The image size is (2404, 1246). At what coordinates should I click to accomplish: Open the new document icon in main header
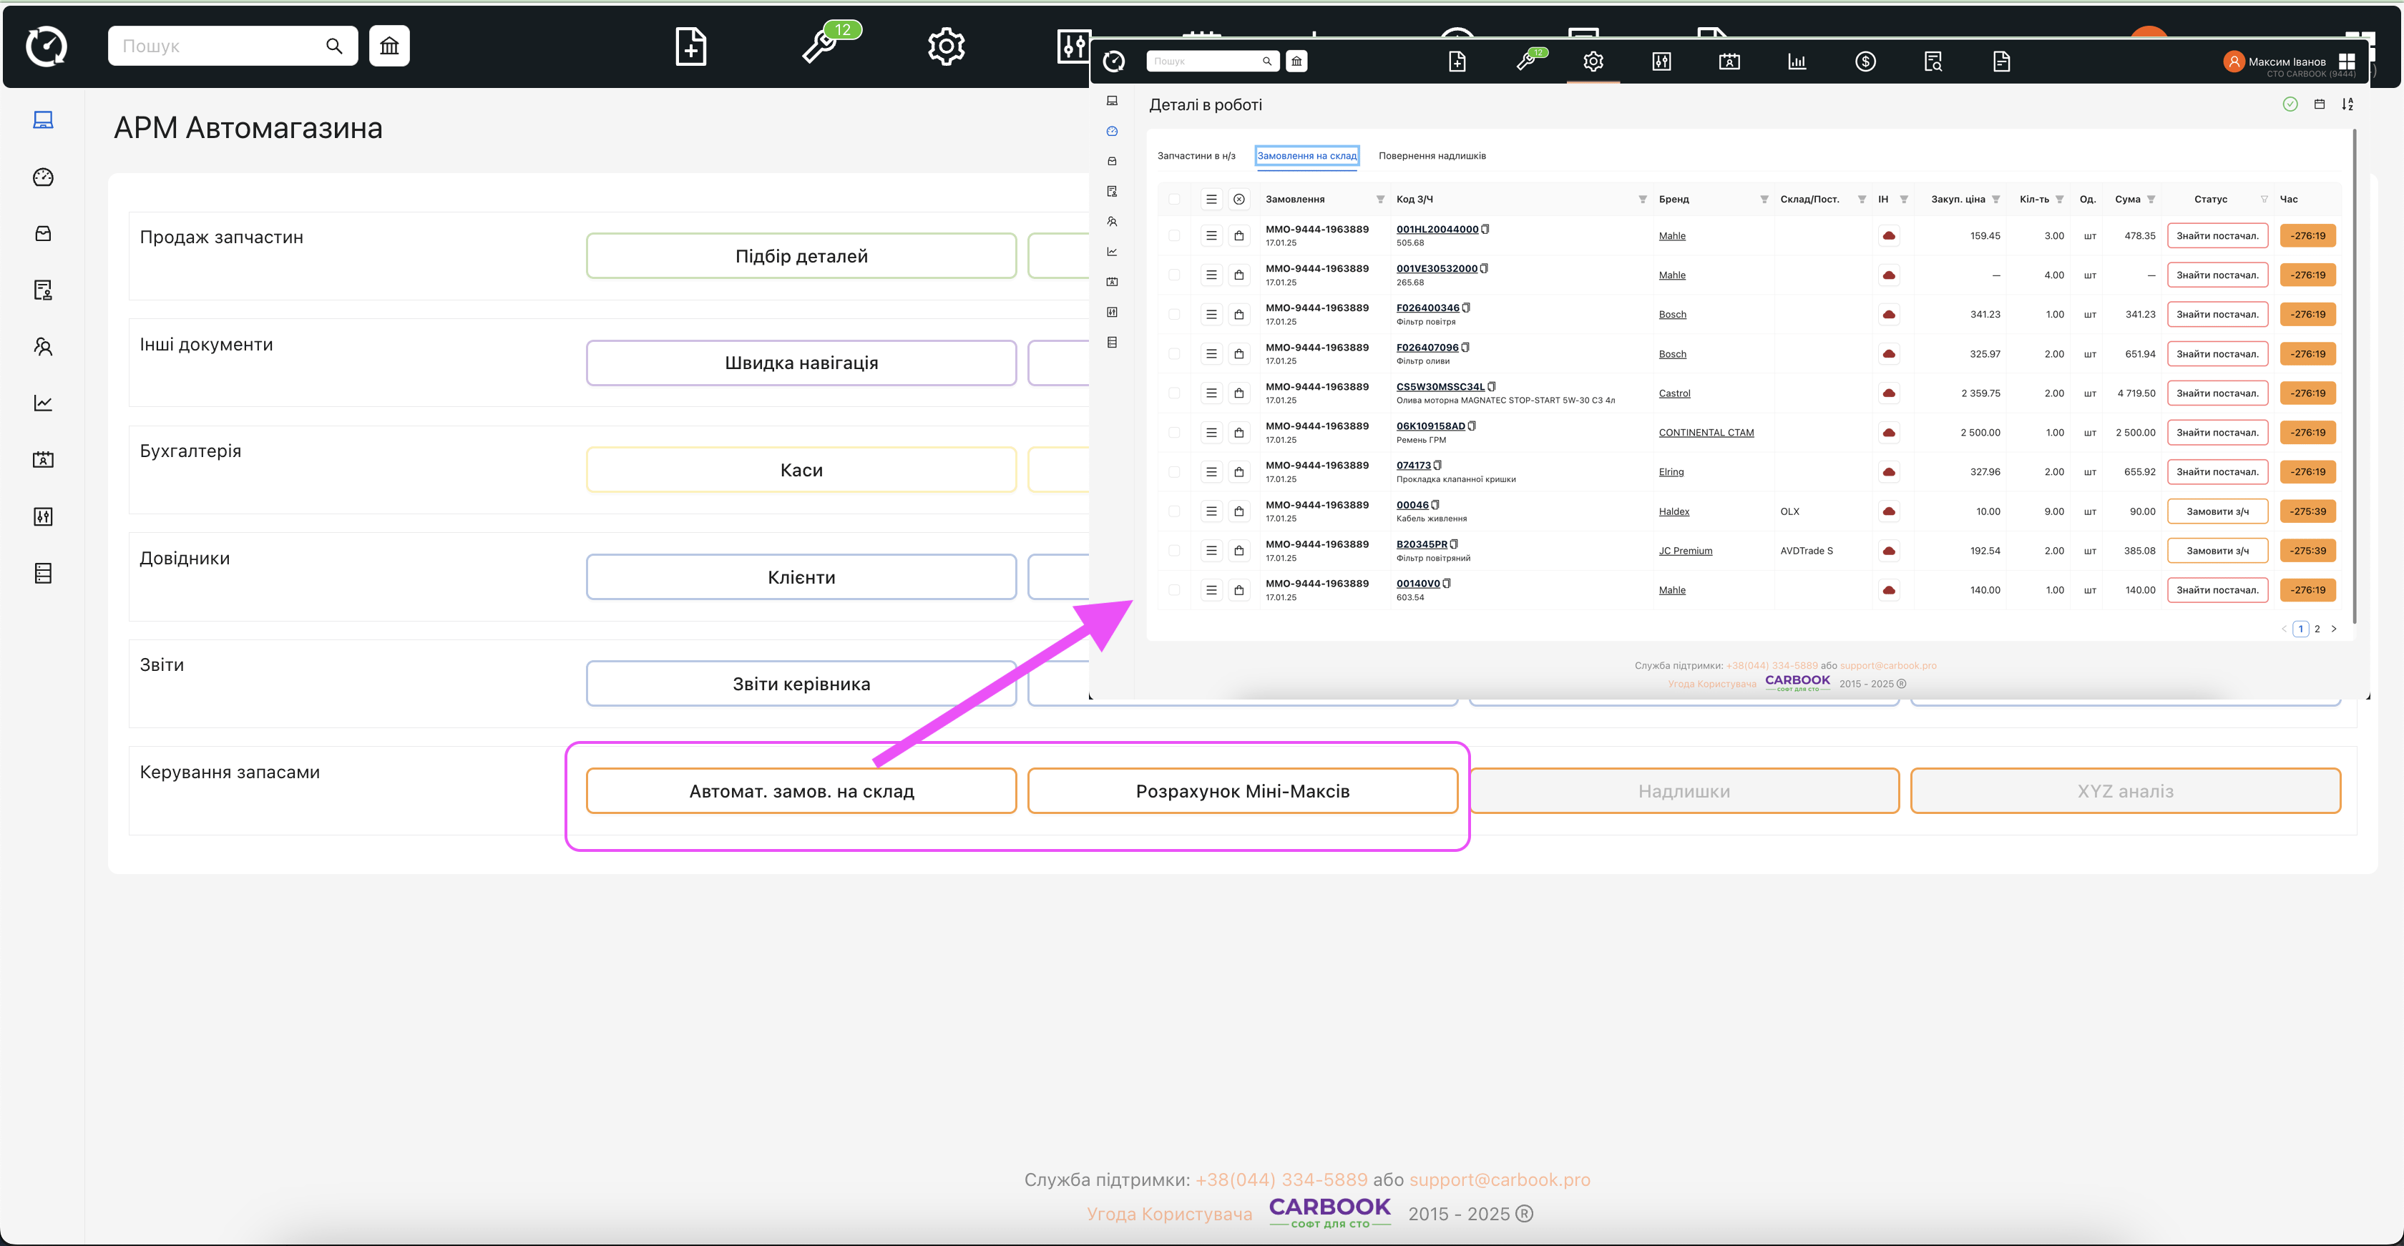point(690,46)
